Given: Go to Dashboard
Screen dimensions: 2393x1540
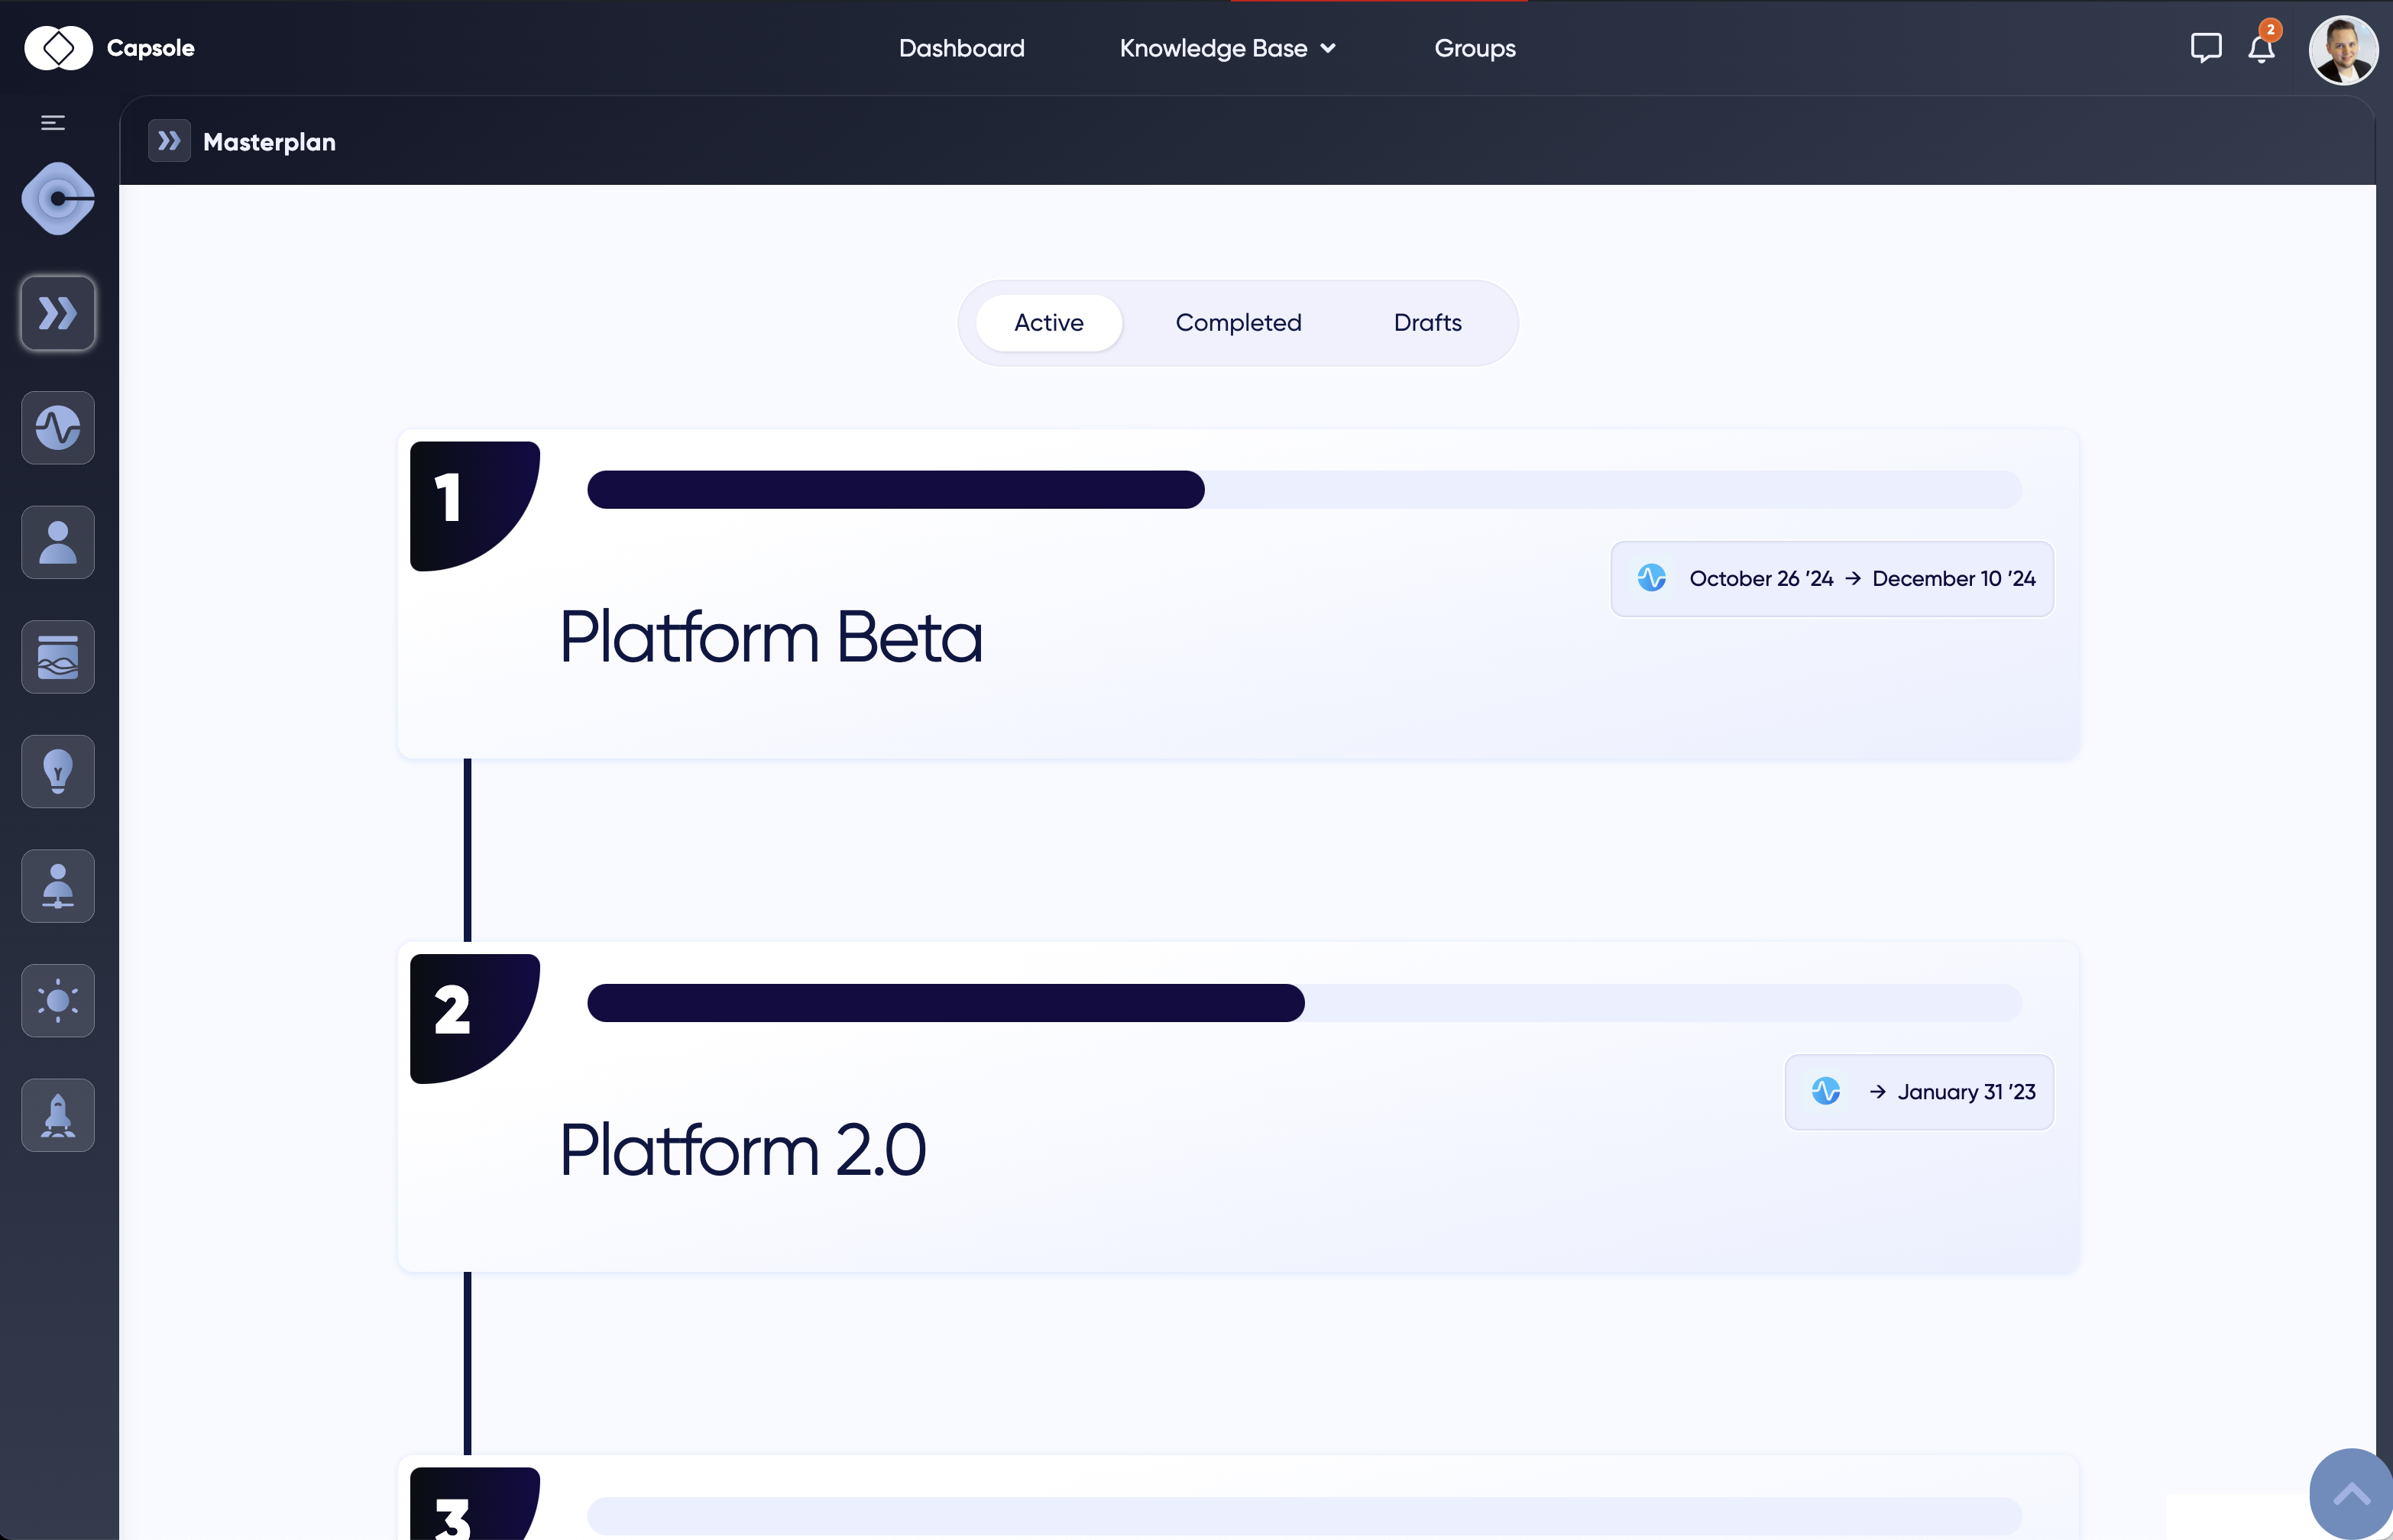Looking at the screenshot, I should tap(961, 48).
